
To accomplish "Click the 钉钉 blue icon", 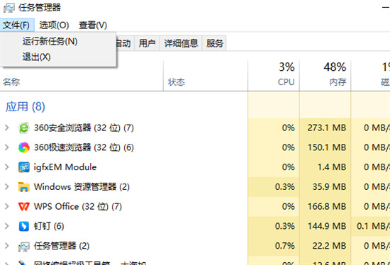I will pyautogui.click(x=24, y=226).
